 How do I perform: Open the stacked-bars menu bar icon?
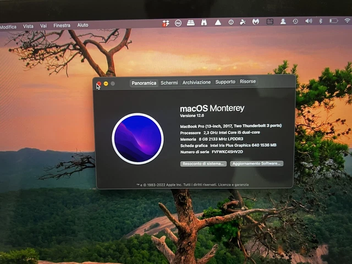coord(191,23)
